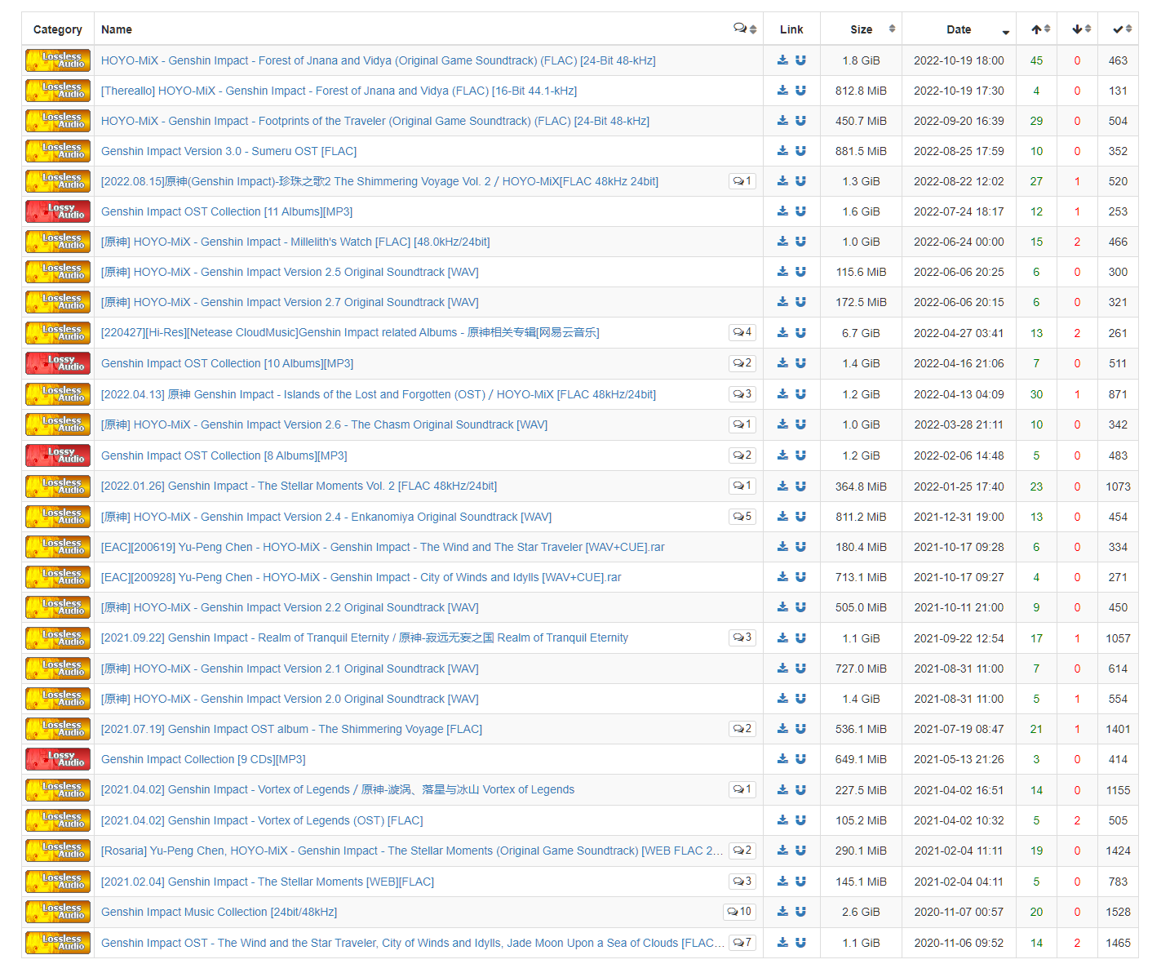Sort the list by Size column
The height and width of the screenshot is (964, 1170).
click(861, 29)
